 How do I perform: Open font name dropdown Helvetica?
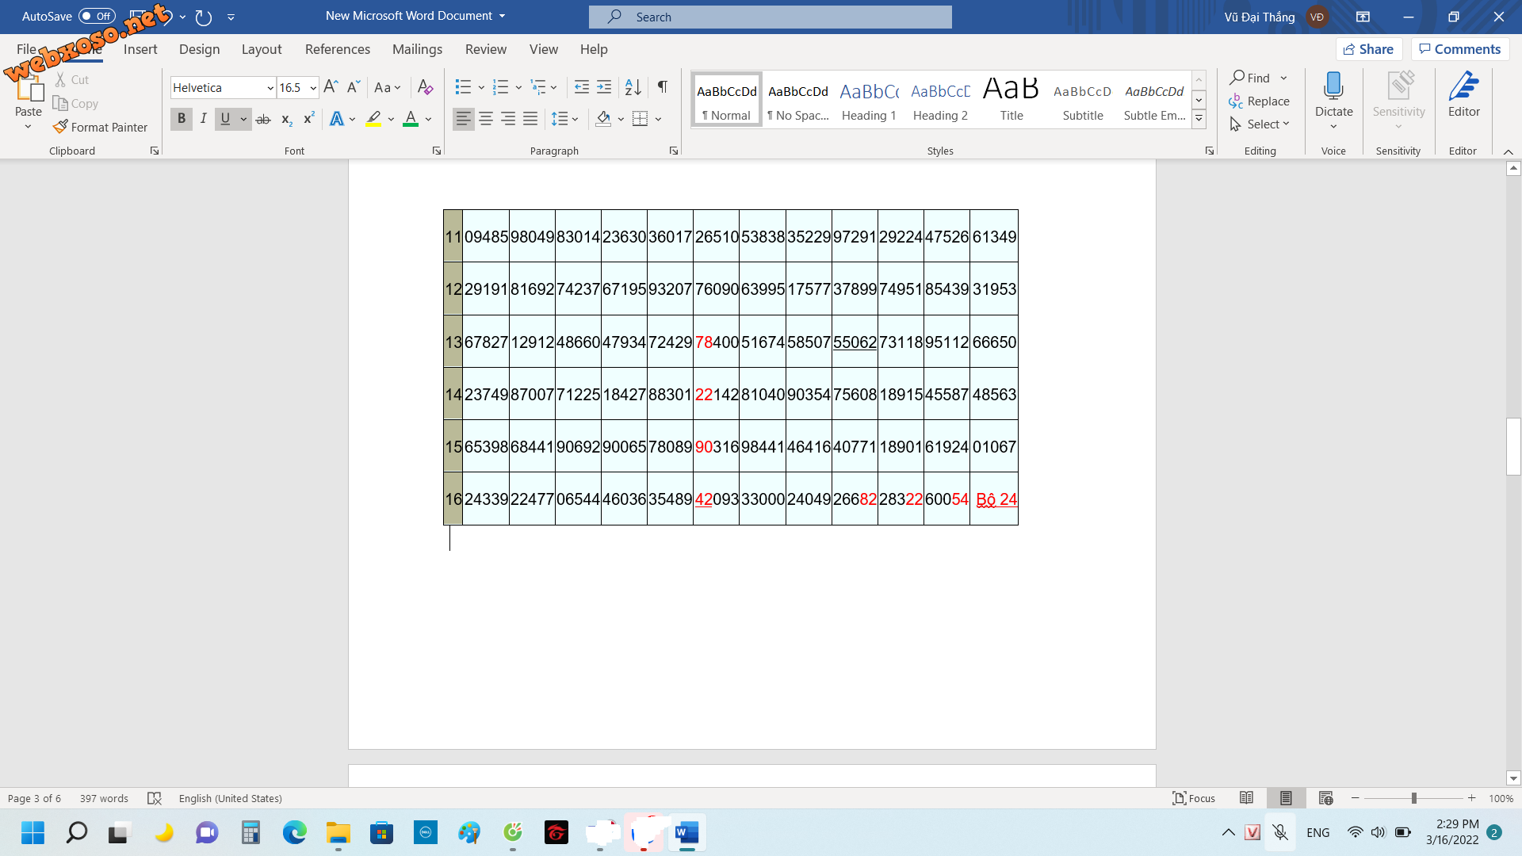point(270,88)
